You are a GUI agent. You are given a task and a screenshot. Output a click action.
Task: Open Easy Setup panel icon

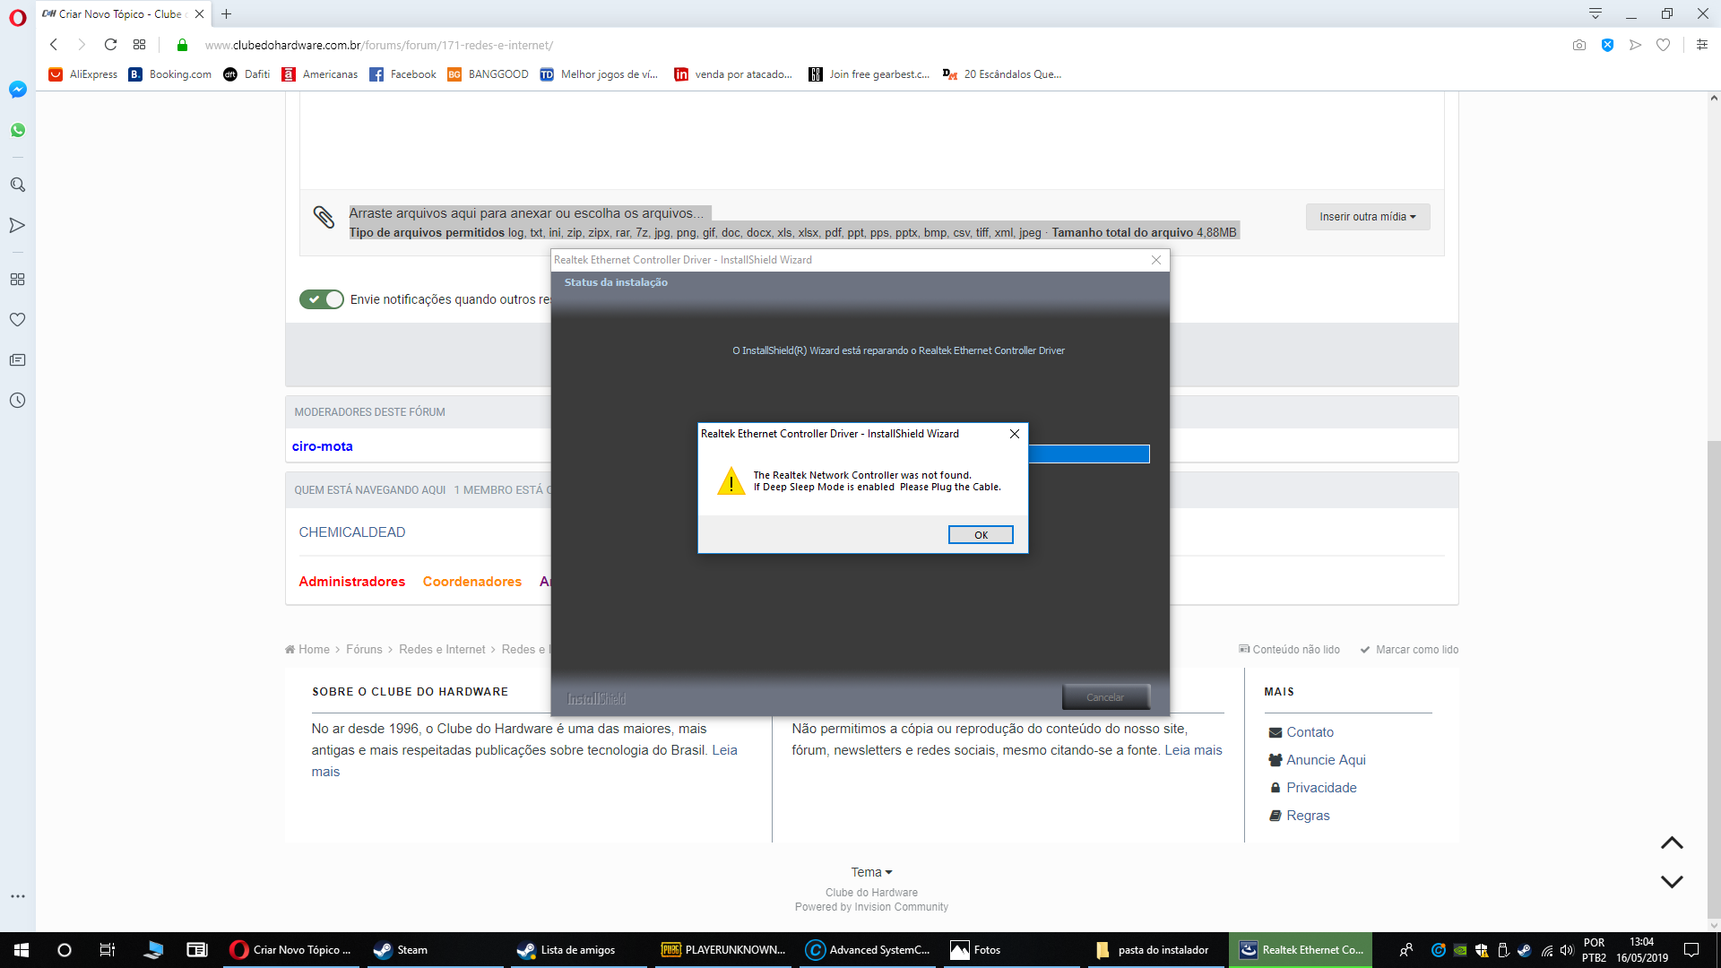(x=1702, y=45)
